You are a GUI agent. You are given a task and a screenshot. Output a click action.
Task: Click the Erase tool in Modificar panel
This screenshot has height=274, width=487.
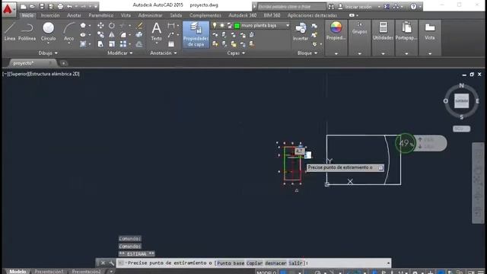pos(139,25)
